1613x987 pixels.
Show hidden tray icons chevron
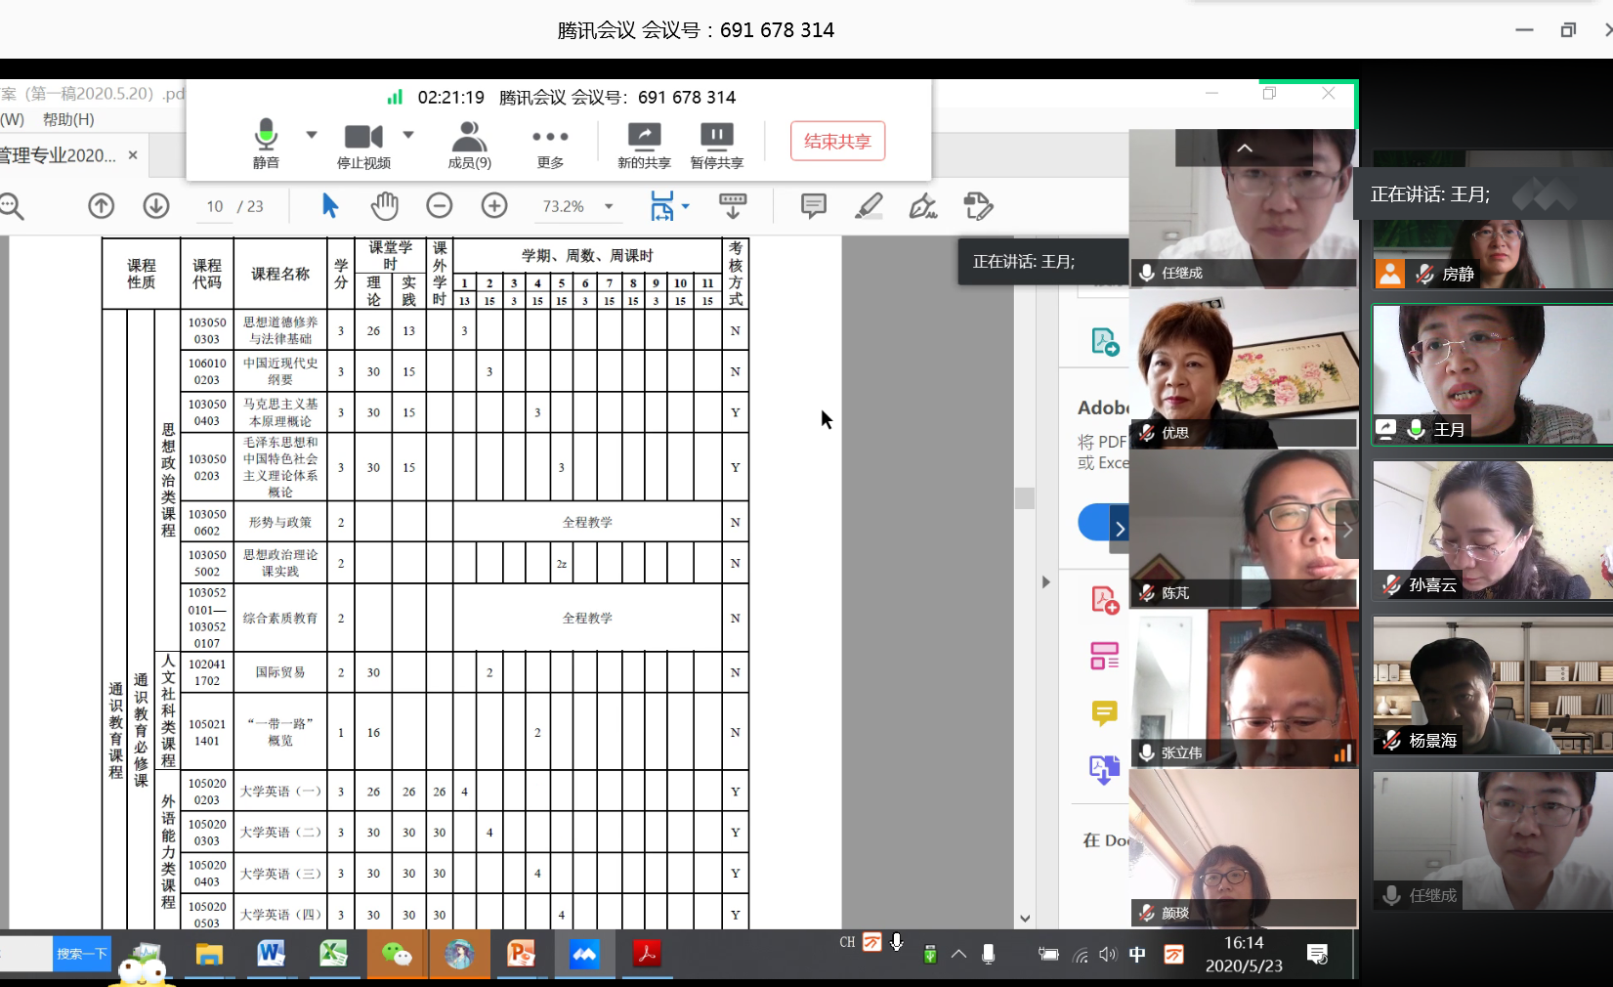pyautogui.click(x=959, y=954)
